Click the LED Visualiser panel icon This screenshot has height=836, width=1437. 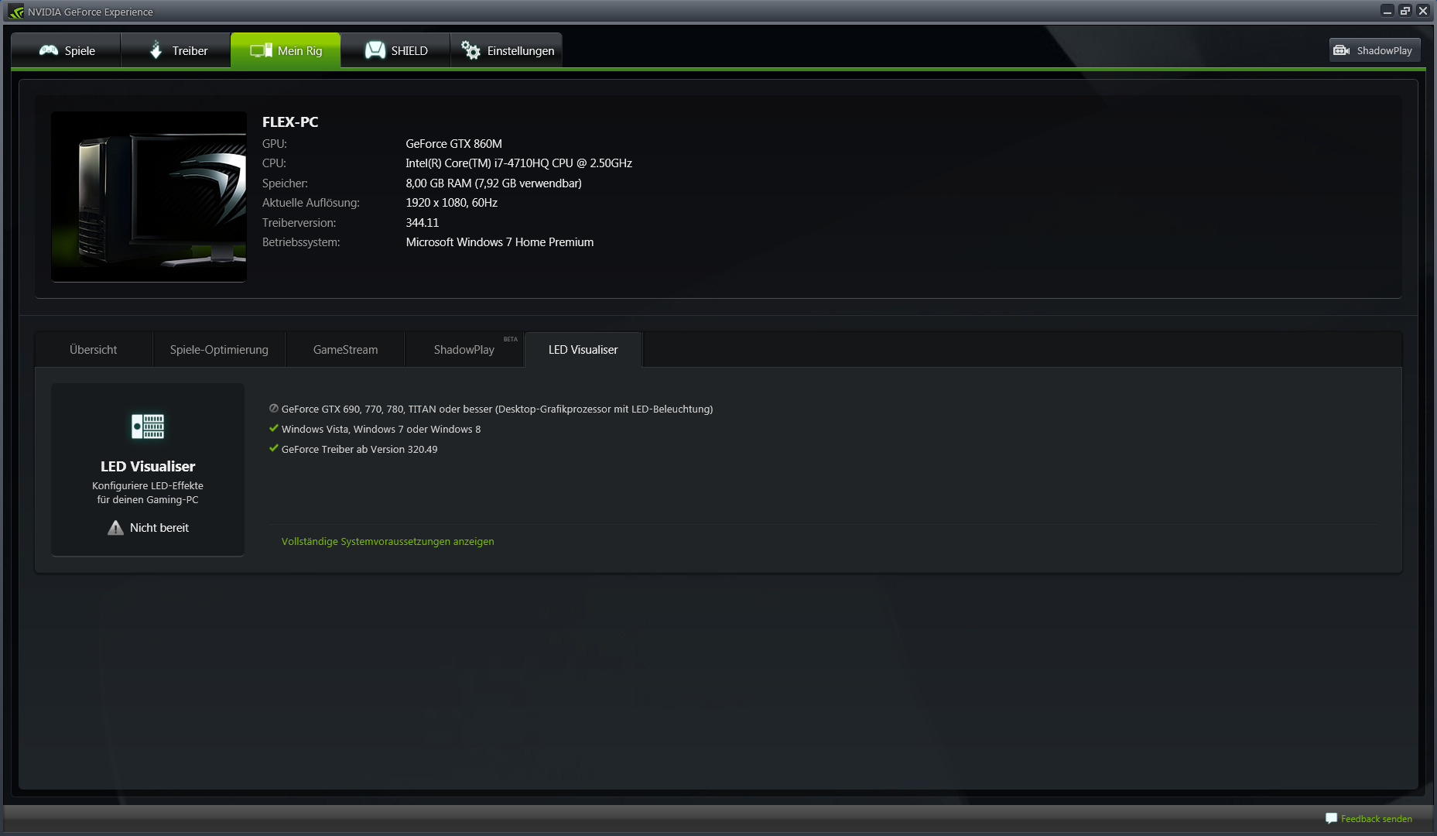tap(148, 427)
